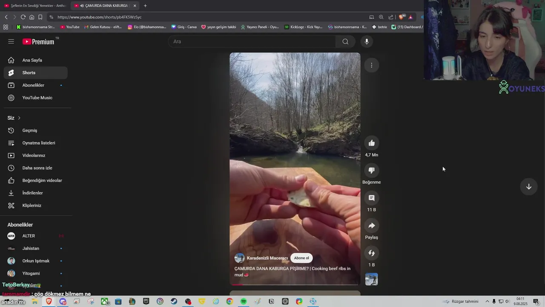Show hidden system tray icons
Image resolution: width=545 pixels, height=307 pixels.
[487, 301]
